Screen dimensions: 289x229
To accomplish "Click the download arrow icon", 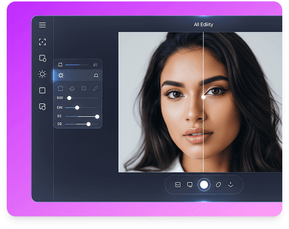I will click(x=231, y=185).
